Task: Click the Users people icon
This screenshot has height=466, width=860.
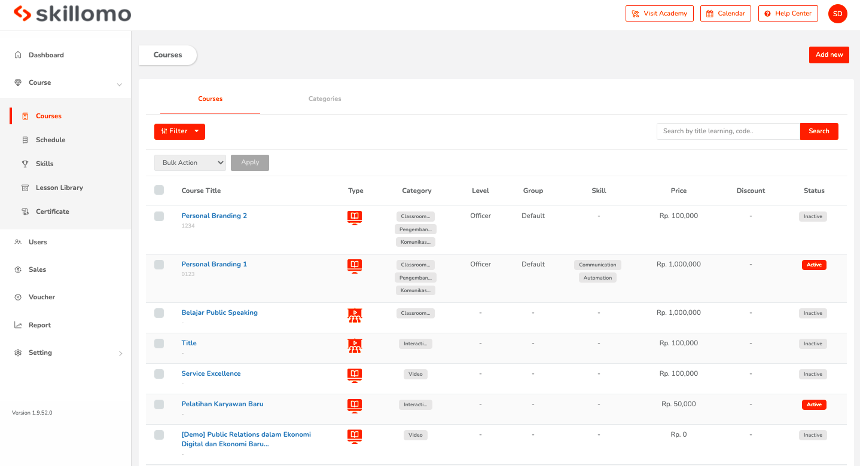Action: pyautogui.click(x=18, y=242)
